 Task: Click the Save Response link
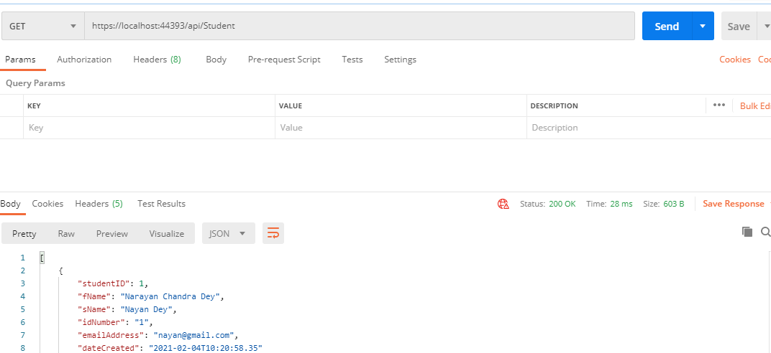pos(733,204)
